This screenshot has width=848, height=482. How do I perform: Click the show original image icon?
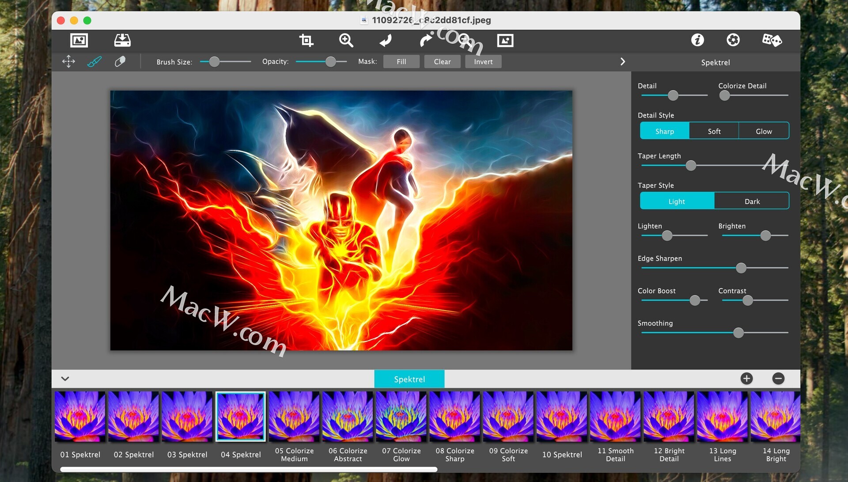coord(505,40)
